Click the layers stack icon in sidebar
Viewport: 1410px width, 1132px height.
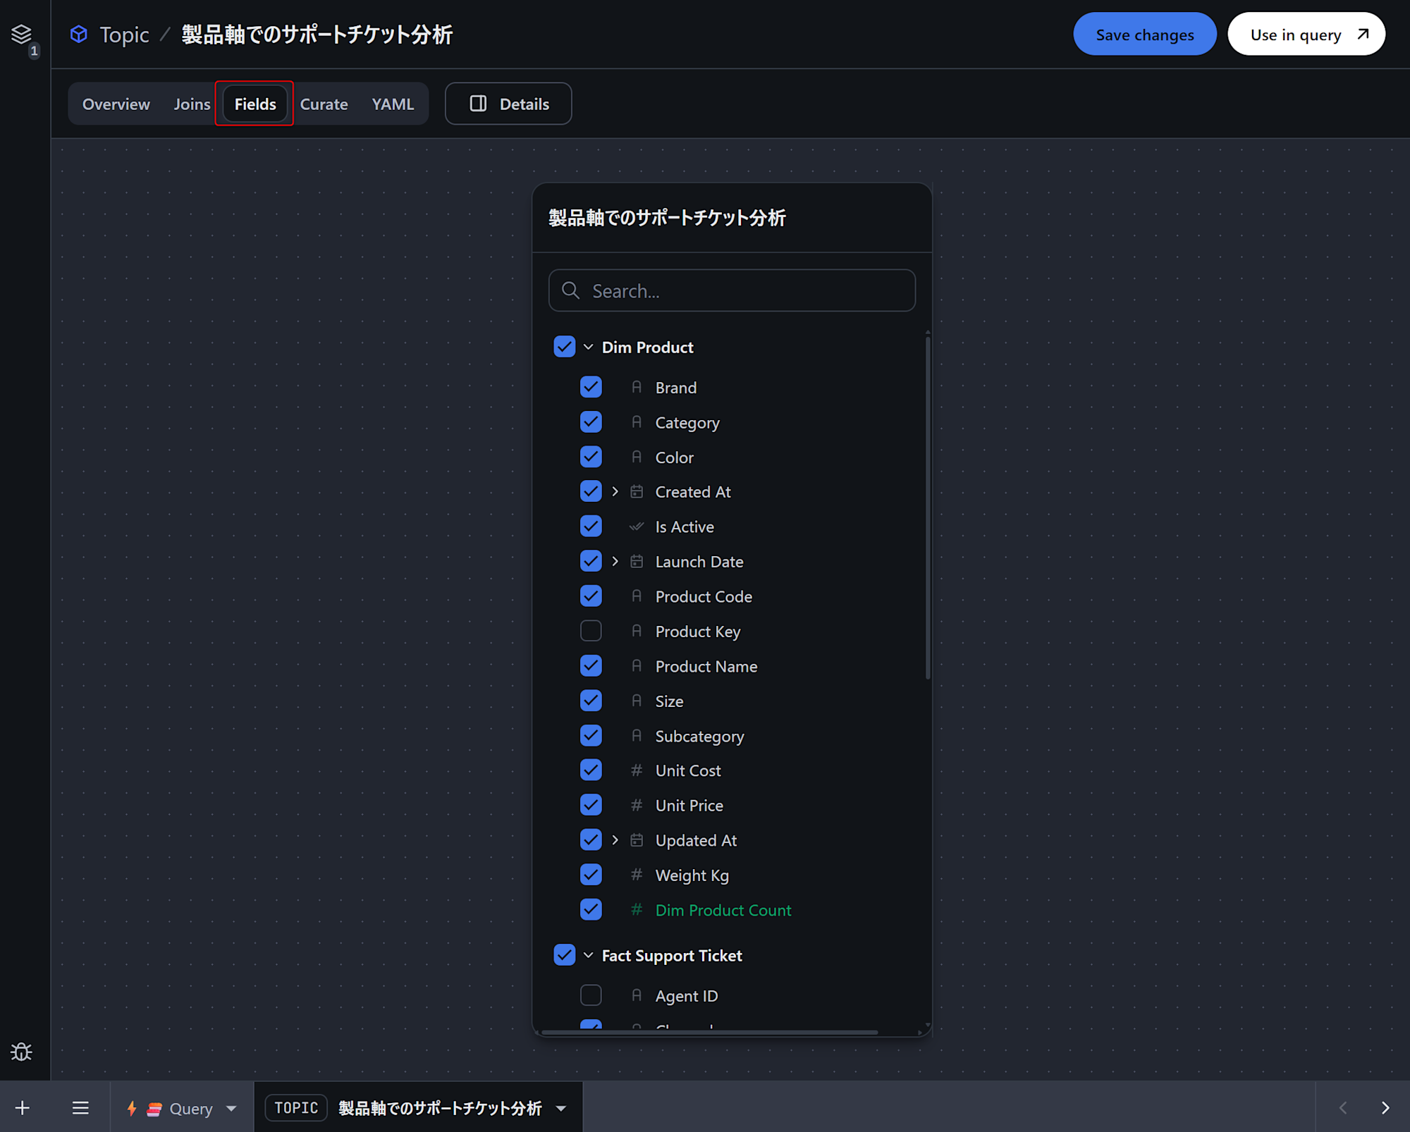point(21,34)
